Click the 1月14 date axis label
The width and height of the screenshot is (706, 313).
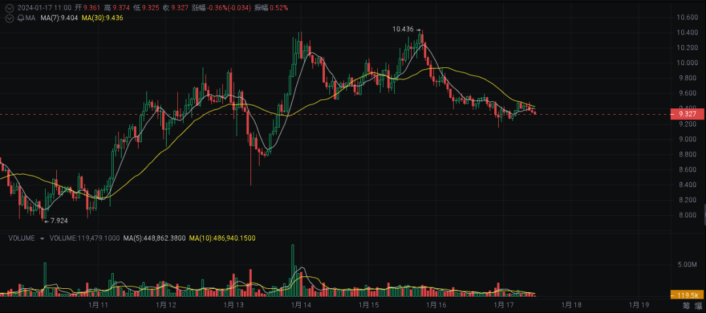point(301,306)
